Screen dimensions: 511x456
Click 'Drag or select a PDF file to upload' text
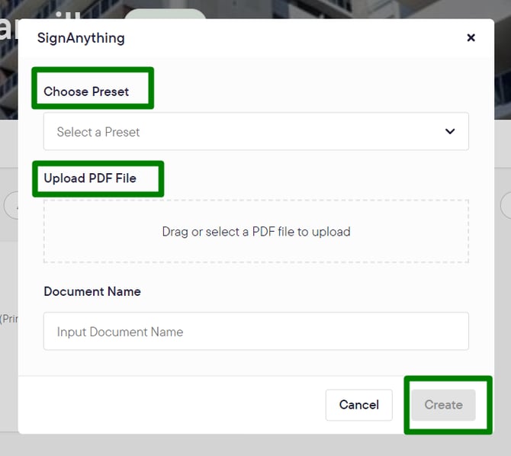(256, 232)
